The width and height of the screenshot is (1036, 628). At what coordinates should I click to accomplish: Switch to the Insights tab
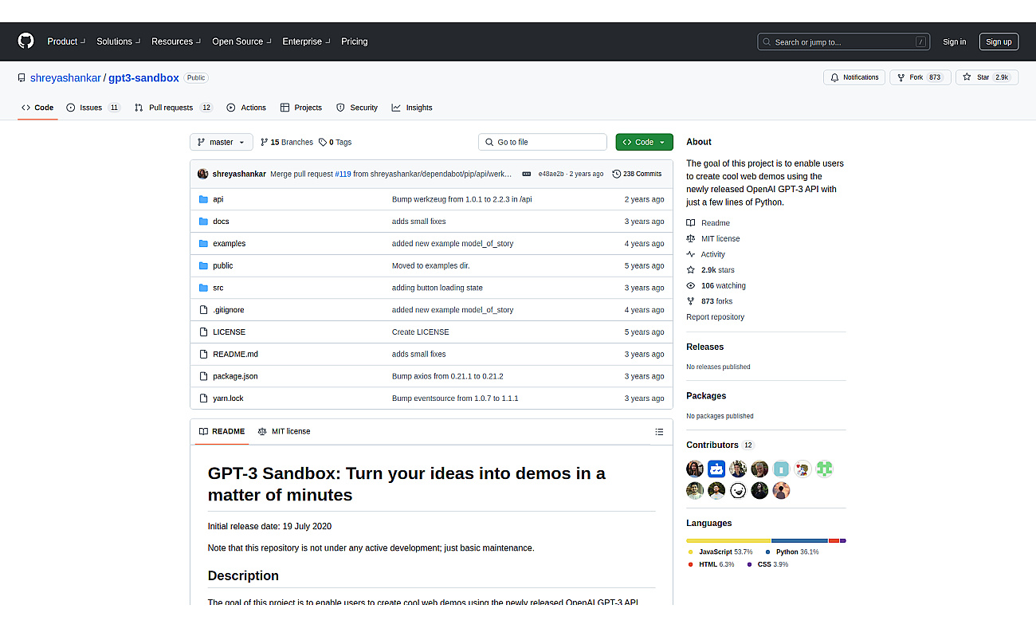coord(412,108)
